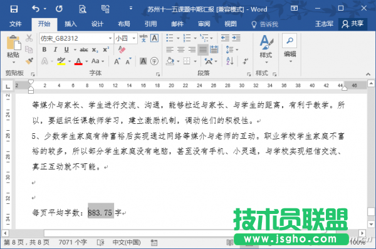
Task: Click the Copy icon in the Clipboard group
Action: point(29,49)
